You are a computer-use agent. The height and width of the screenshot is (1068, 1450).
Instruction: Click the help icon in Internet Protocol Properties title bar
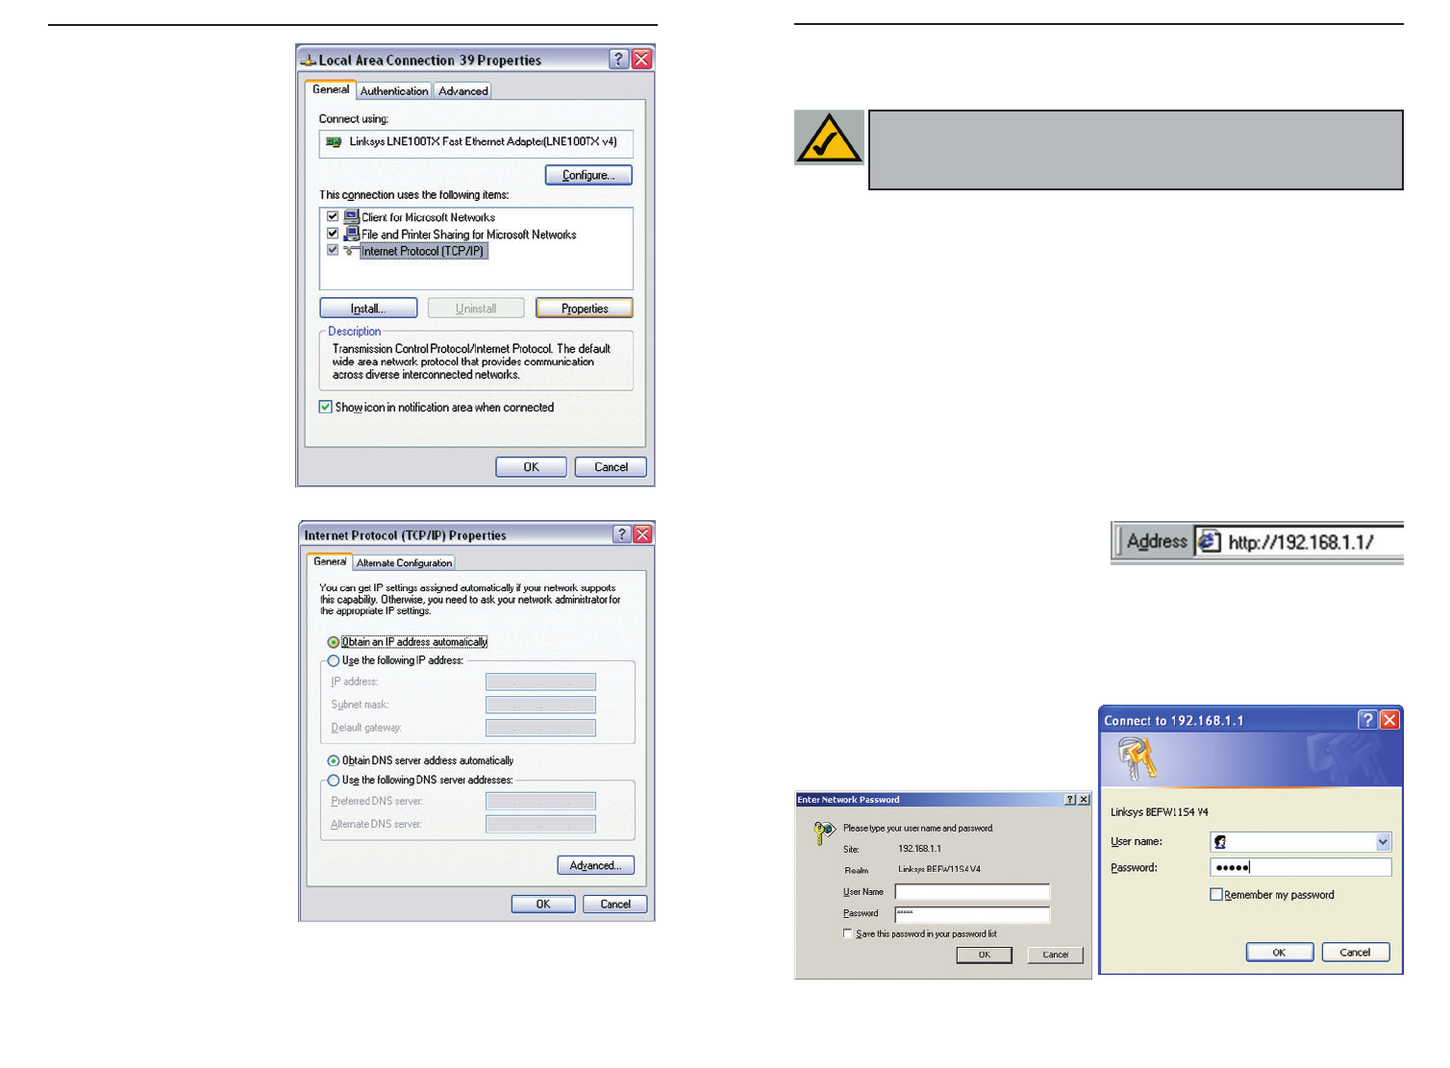(622, 534)
